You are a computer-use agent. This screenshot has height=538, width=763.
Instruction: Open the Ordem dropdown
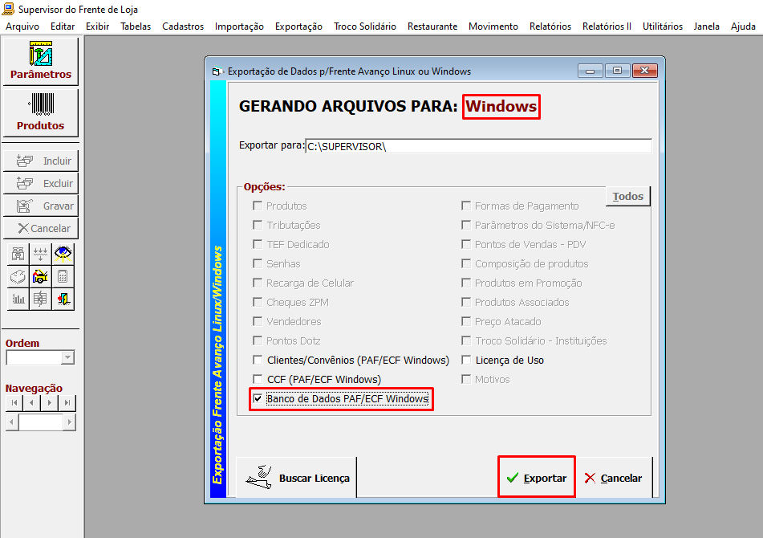pos(67,358)
